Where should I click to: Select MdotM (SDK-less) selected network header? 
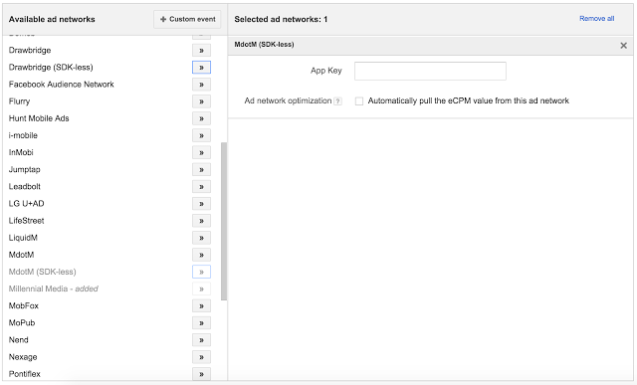430,45
